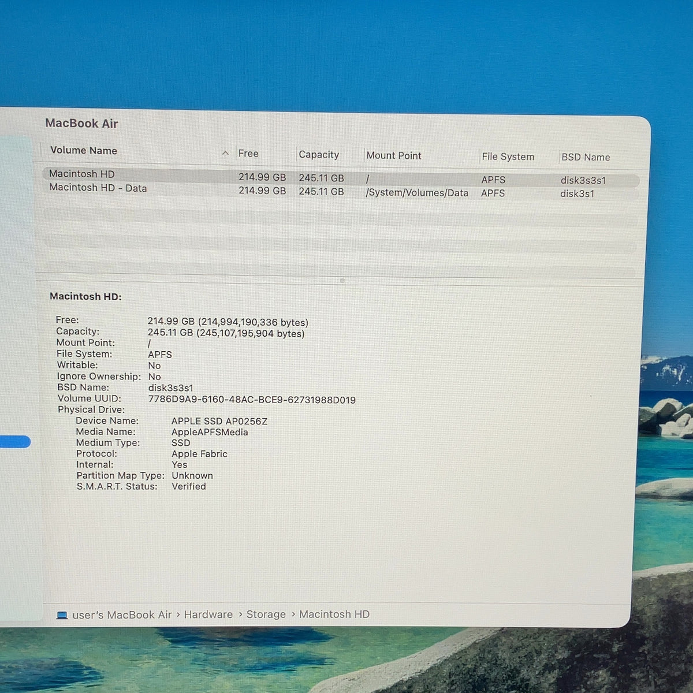Image resolution: width=693 pixels, height=693 pixels.
Task: Click the laptop icon in path bar
Action: [x=62, y=616]
